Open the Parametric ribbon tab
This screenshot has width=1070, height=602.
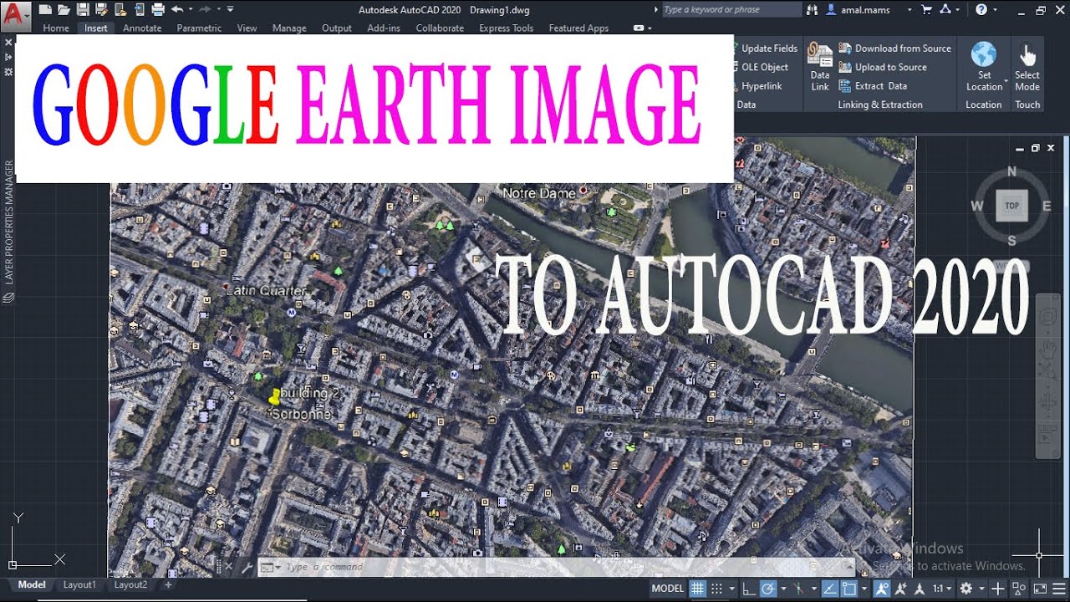coord(199,28)
